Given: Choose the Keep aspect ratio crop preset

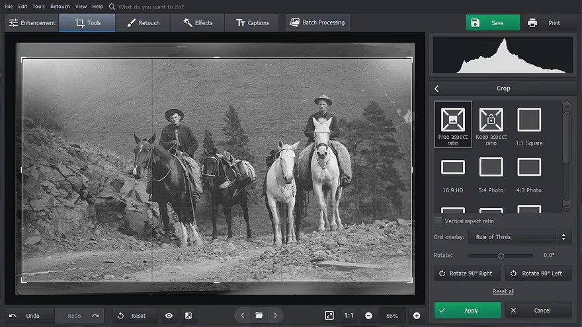Looking at the screenshot, I should point(491,120).
